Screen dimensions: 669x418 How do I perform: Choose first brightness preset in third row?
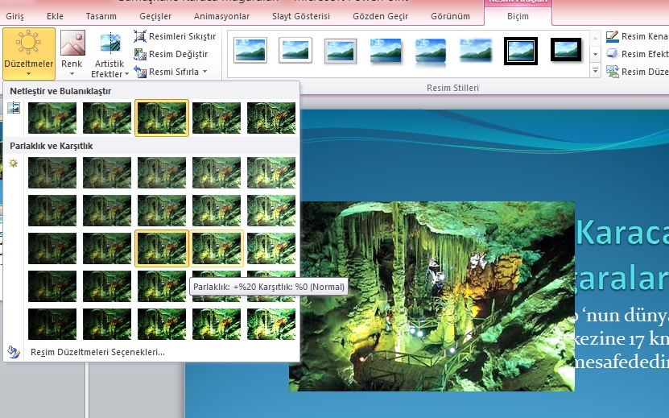tap(52, 249)
